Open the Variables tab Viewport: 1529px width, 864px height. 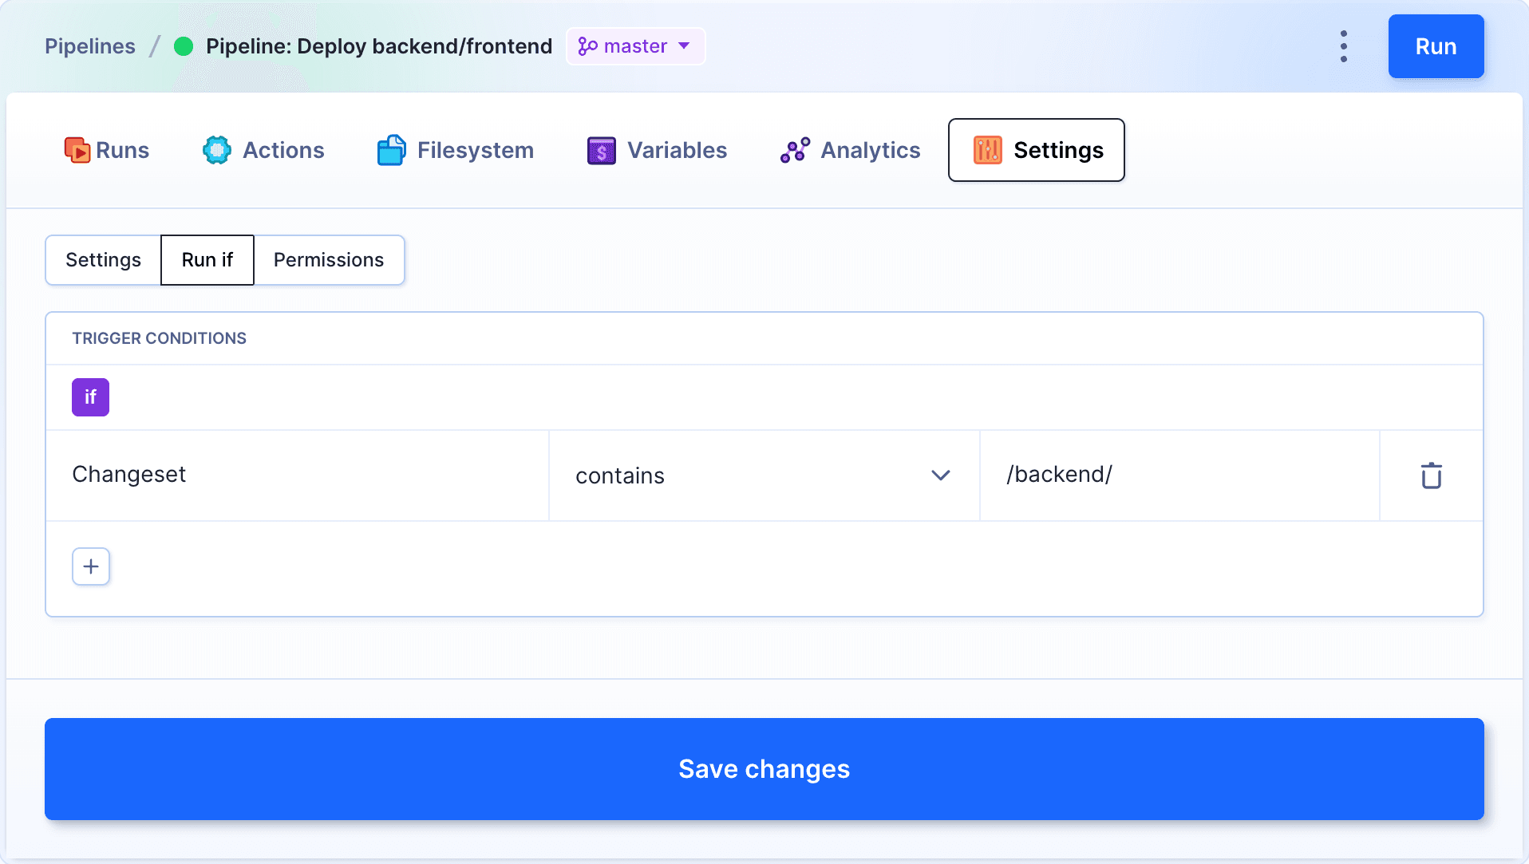[x=657, y=150]
